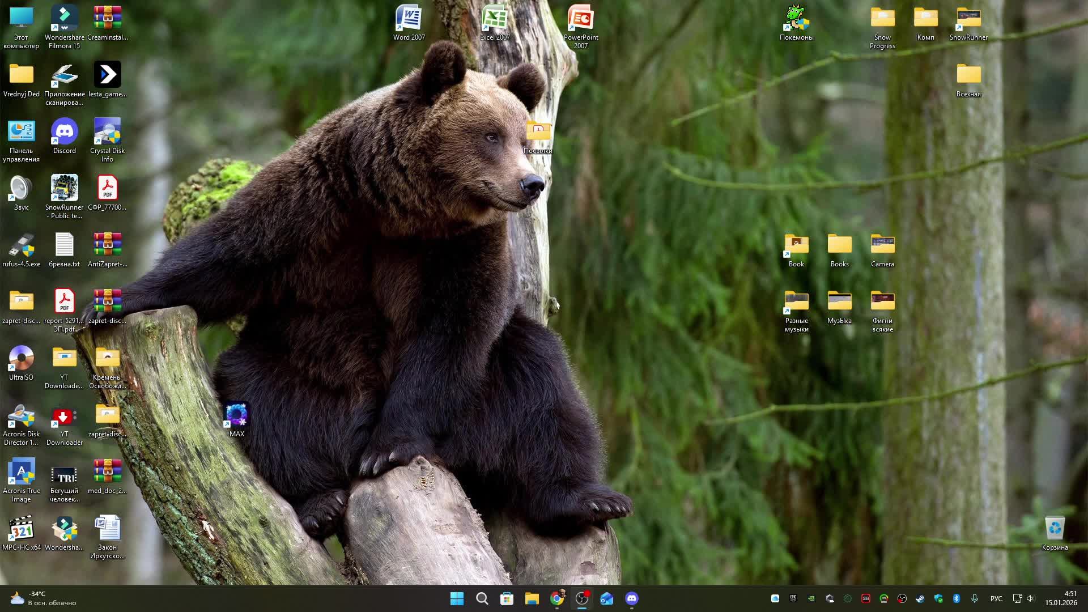
Task: Launch Excel 2007 shortcut
Action: (495, 23)
